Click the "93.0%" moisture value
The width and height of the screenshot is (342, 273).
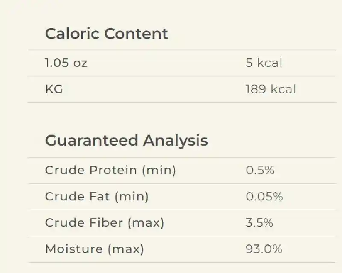pos(264,249)
